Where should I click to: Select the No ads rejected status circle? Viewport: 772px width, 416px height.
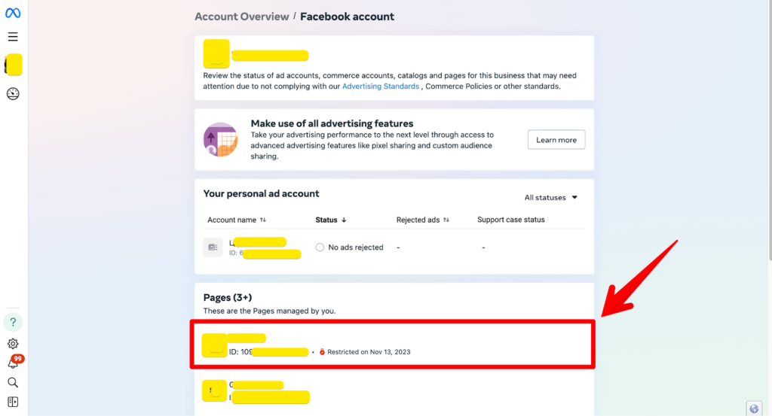click(x=320, y=247)
